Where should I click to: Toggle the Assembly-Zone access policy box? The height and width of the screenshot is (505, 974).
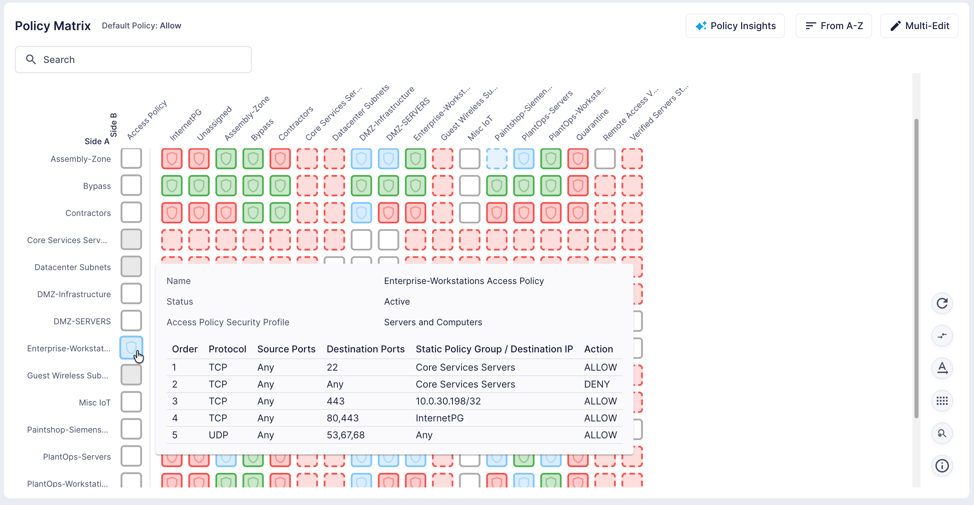131,158
